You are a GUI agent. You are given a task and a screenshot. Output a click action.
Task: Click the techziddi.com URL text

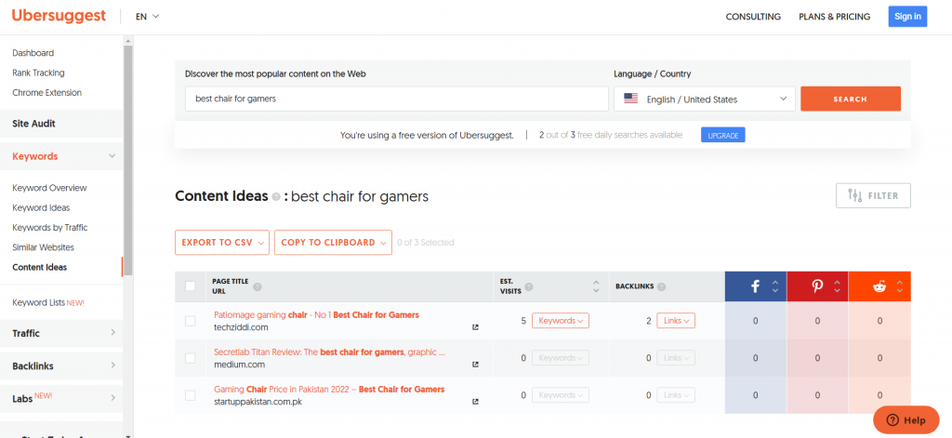coord(241,327)
